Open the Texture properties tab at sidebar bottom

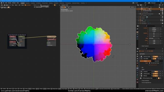click(x=137, y=82)
